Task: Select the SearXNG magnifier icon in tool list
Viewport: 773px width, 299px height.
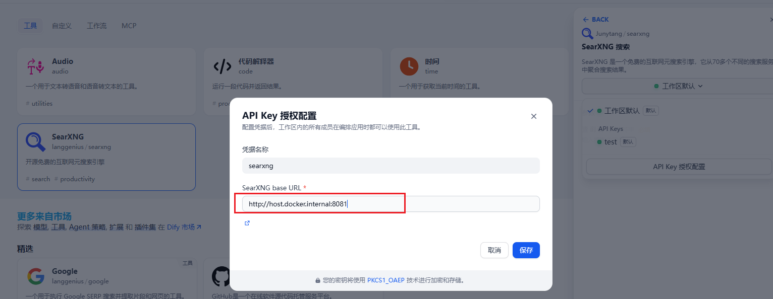Action: 36,141
